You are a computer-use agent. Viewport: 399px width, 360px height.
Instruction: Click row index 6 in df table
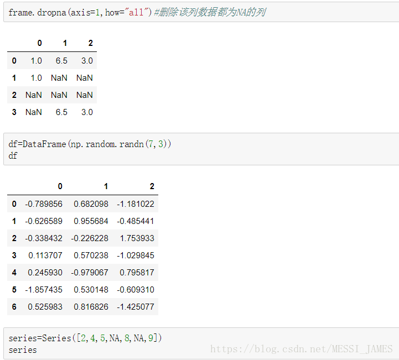coord(14,307)
